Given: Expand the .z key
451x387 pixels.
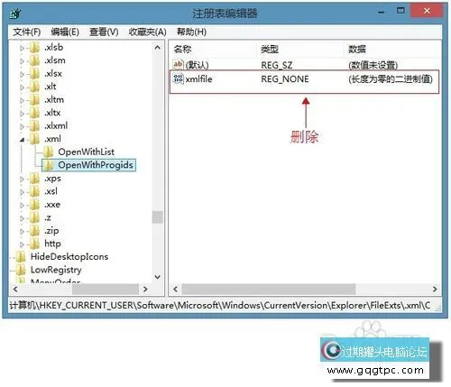Looking at the screenshot, I should [x=22, y=218].
